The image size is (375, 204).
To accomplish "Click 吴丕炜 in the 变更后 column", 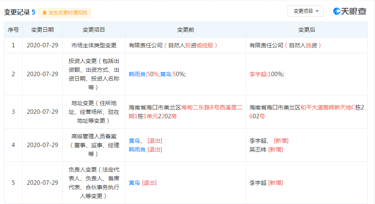I will (258, 149).
